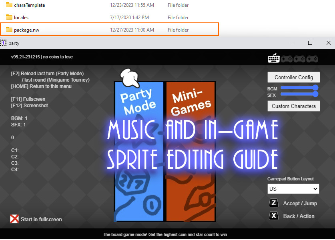Open Custom Characters
The image size is (335, 240).
pyautogui.click(x=293, y=106)
